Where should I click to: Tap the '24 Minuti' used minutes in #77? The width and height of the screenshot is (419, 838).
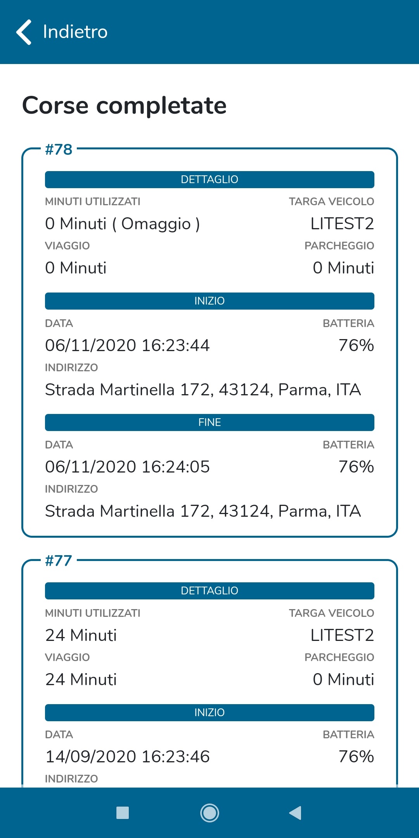click(x=81, y=635)
